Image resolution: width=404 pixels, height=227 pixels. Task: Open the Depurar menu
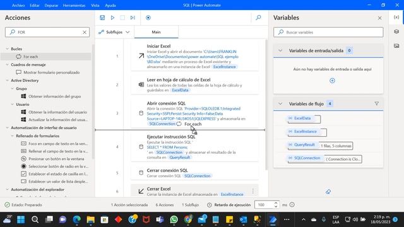click(x=51, y=5)
